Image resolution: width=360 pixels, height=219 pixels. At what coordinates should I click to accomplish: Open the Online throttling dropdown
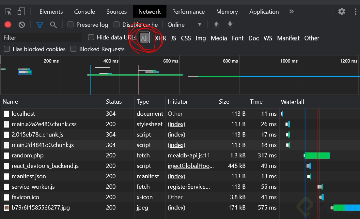[184, 25]
